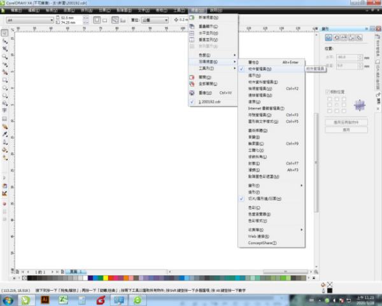Click the vertical position stepper arrows

(x=360, y=66)
